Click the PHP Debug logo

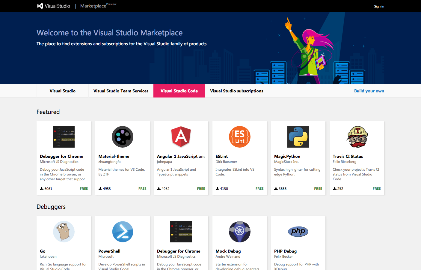(x=298, y=231)
